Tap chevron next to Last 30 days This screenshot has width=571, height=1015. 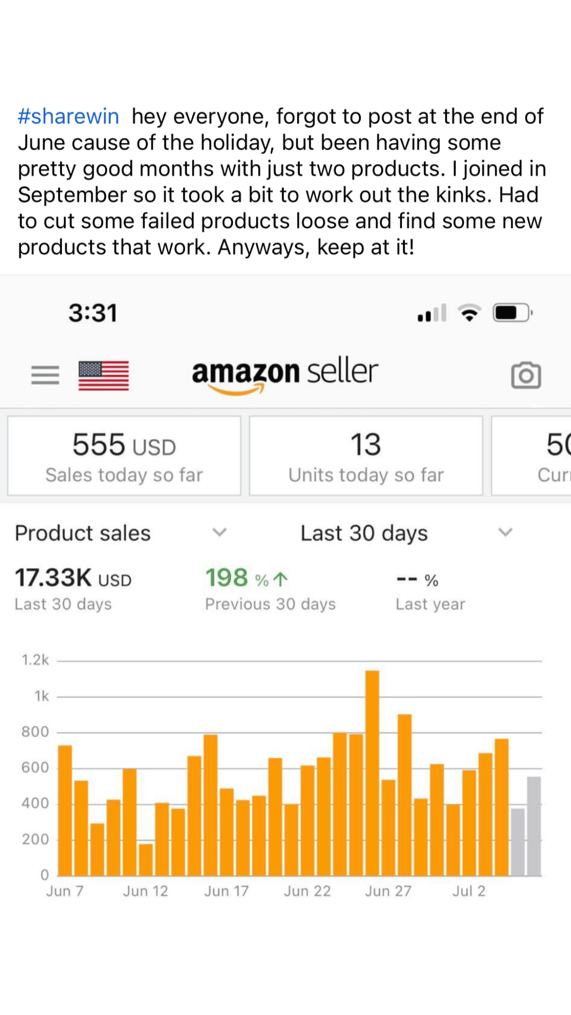click(x=505, y=532)
